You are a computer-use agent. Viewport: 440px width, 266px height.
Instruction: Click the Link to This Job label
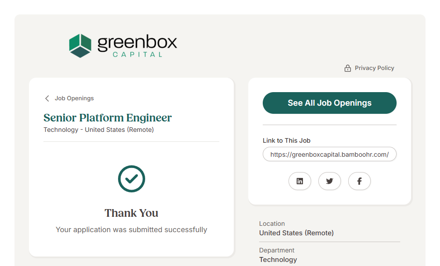(x=287, y=140)
